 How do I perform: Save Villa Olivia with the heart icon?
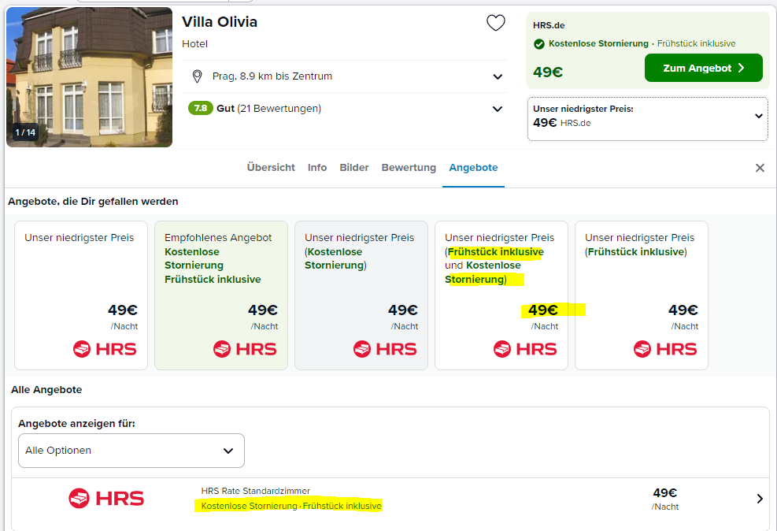[495, 23]
